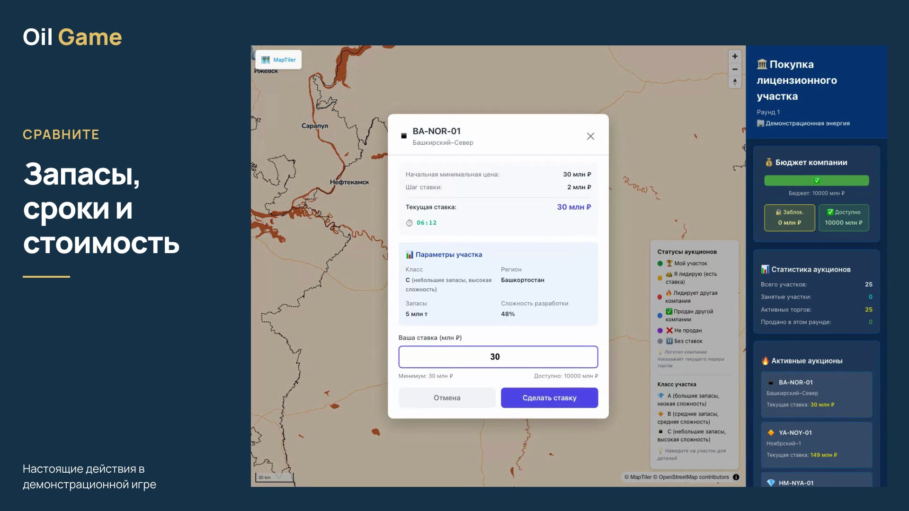This screenshot has width=909, height=511.
Task: Click Активных торгов statistic row
Action: tap(817, 309)
